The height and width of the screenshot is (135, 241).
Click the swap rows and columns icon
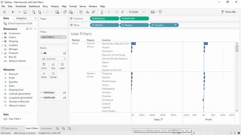click(x=81, y=12)
